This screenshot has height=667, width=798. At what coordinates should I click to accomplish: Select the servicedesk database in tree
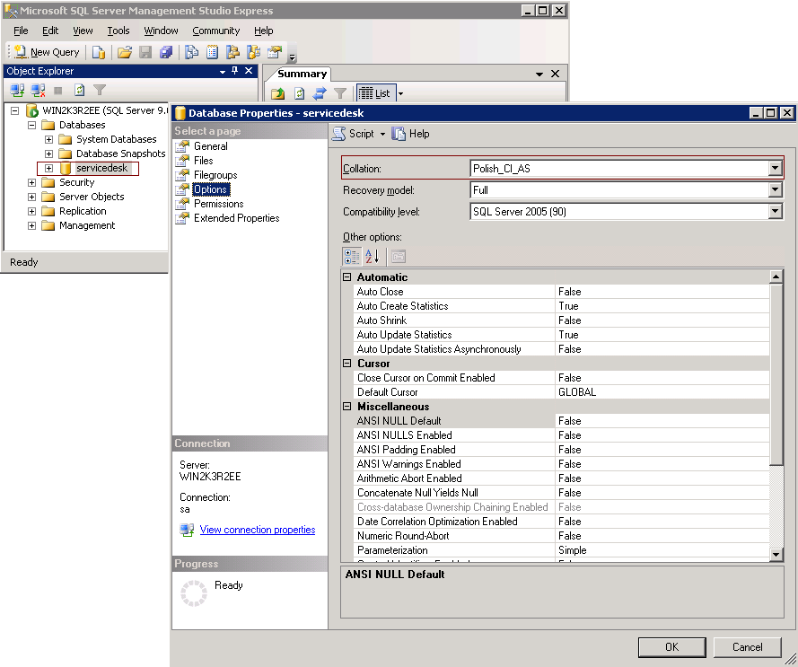click(x=101, y=168)
